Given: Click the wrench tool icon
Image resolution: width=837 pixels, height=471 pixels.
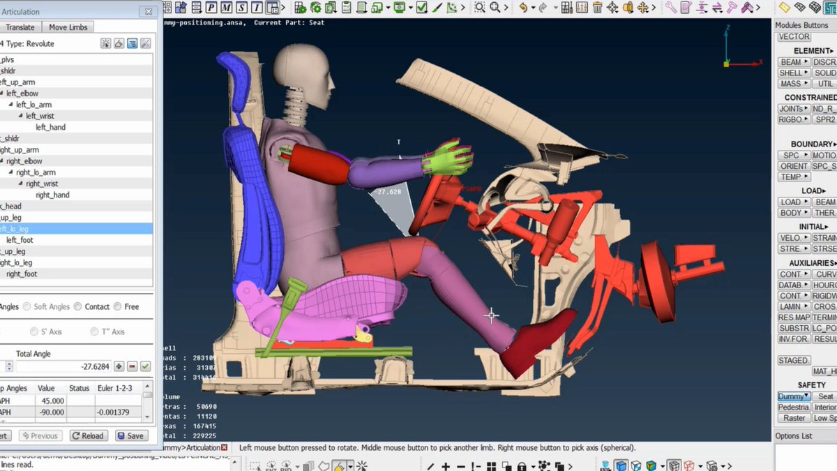Looking at the screenshot, I should [670, 8].
